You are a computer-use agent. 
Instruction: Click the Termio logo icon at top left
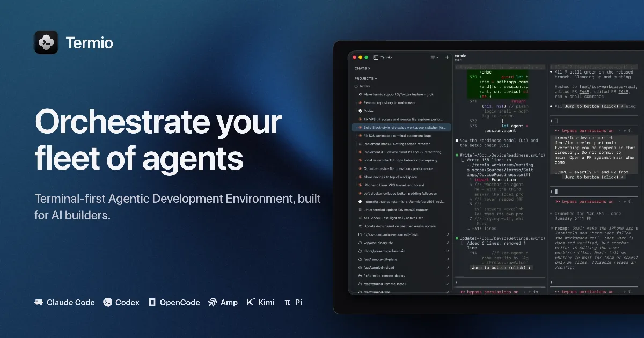click(46, 42)
